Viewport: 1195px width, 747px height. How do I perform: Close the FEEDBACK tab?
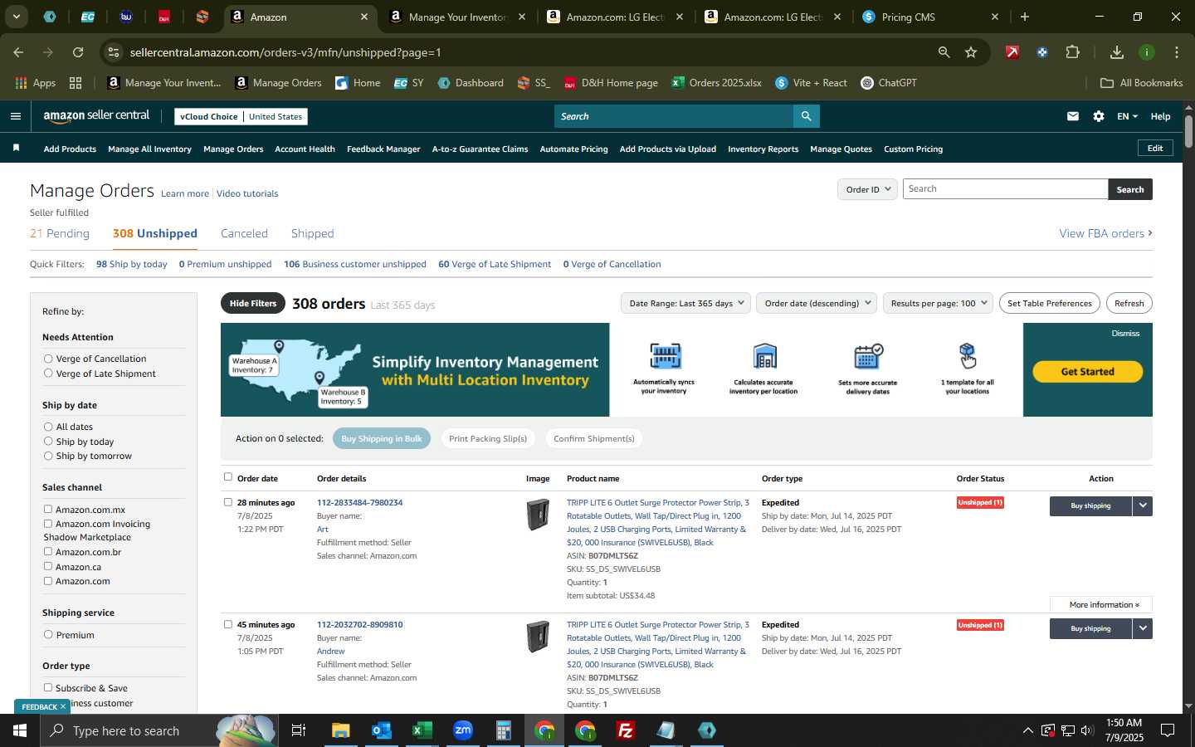click(62, 706)
